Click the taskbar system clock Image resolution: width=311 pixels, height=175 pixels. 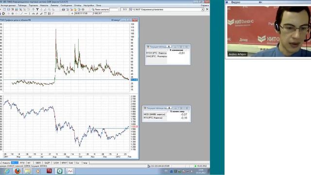tap(201, 172)
